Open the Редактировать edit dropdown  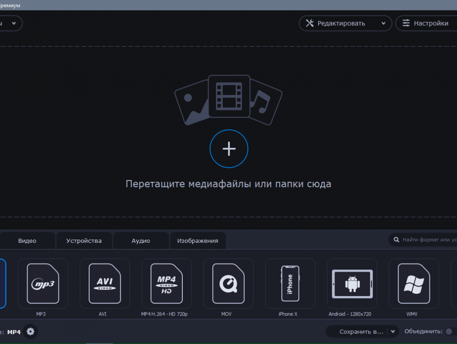pos(345,24)
